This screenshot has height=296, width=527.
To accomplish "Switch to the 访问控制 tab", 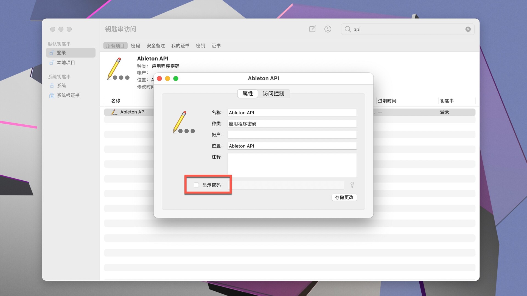I will pos(273,93).
